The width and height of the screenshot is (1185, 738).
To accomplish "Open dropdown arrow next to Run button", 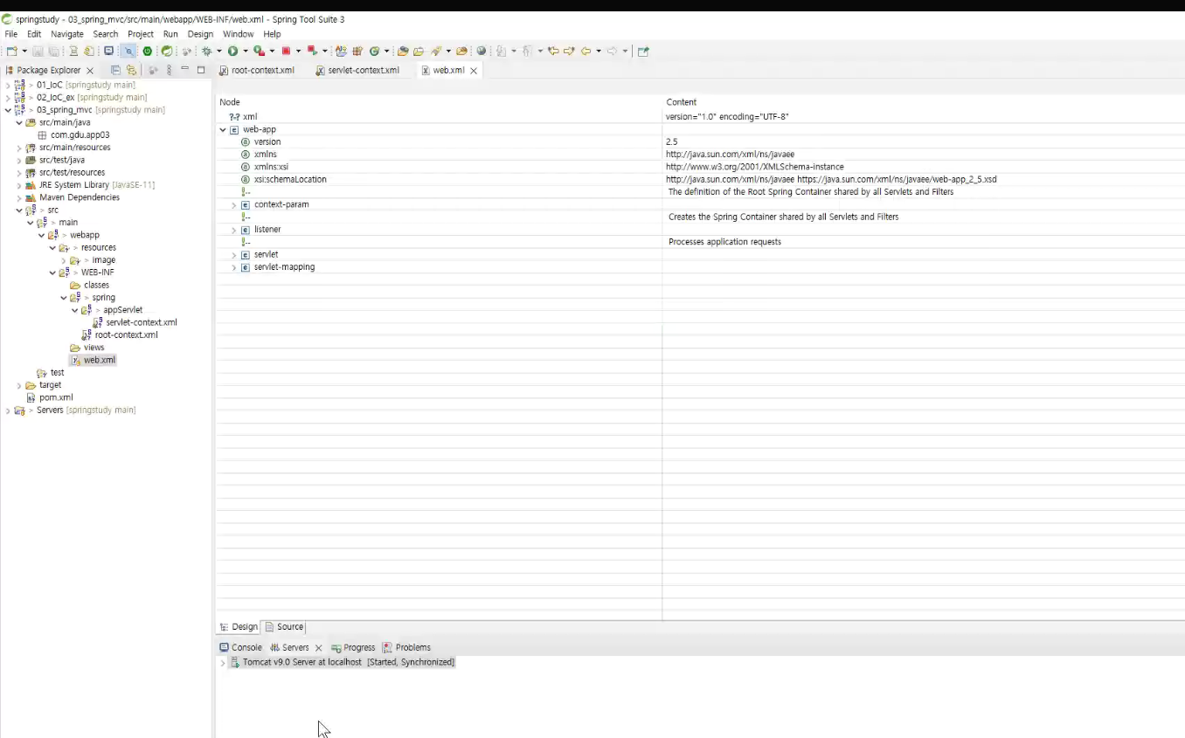I will click(x=245, y=52).
